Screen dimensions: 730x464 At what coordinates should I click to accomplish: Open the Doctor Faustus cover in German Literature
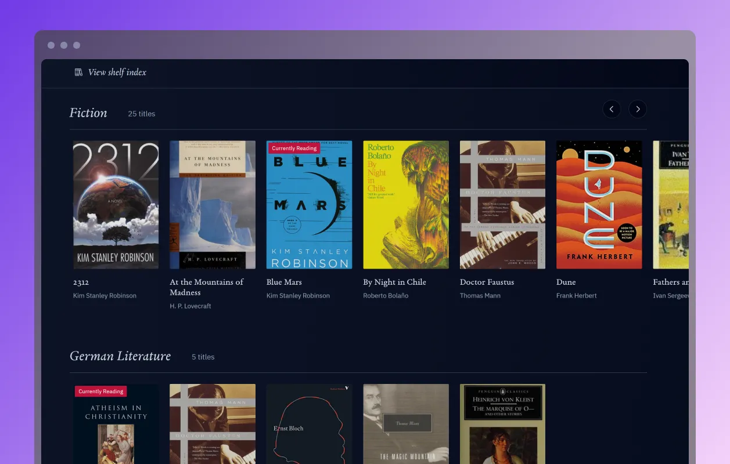(212, 424)
